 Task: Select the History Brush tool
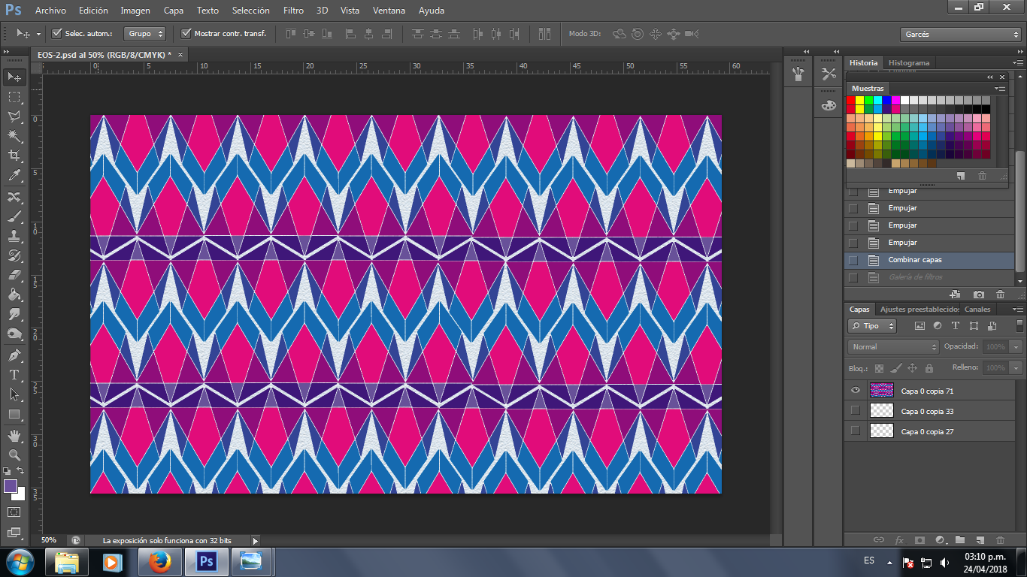coord(14,255)
